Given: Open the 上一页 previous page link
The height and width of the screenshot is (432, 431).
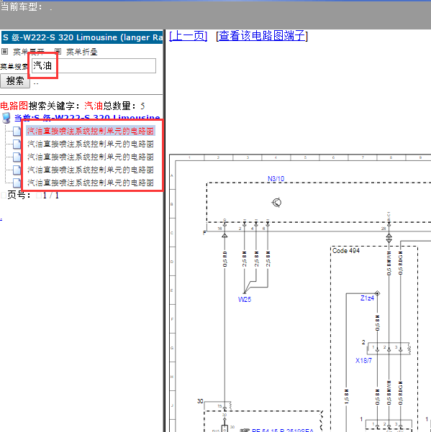Looking at the screenshot, I should [188, 36].
